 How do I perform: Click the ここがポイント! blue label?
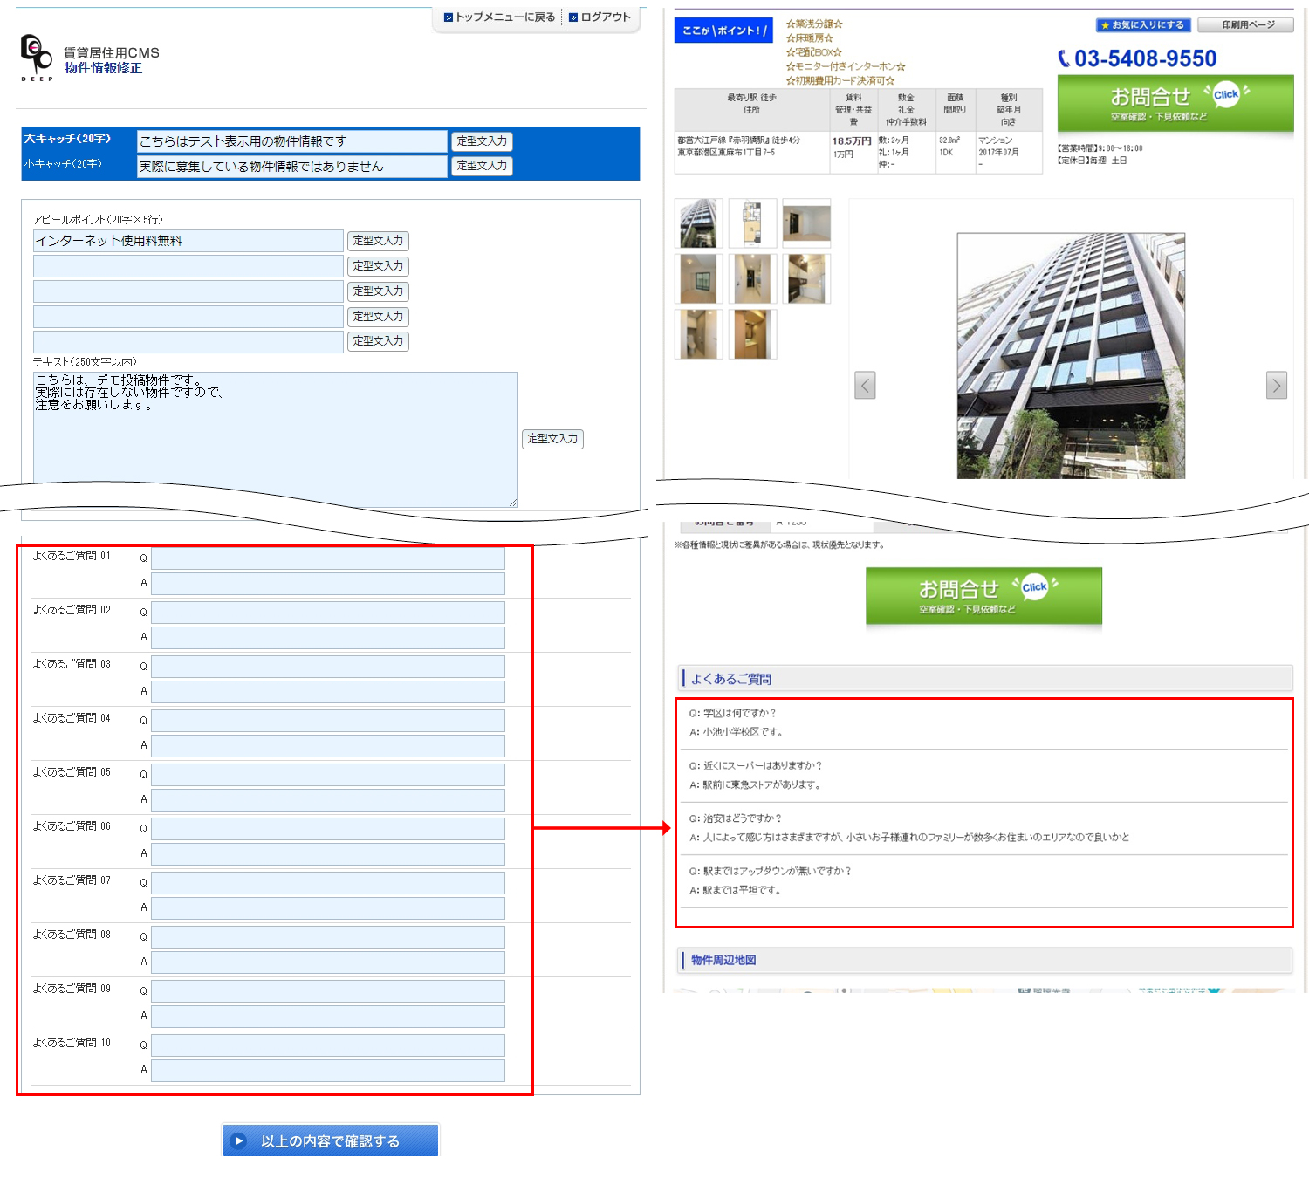723,31
